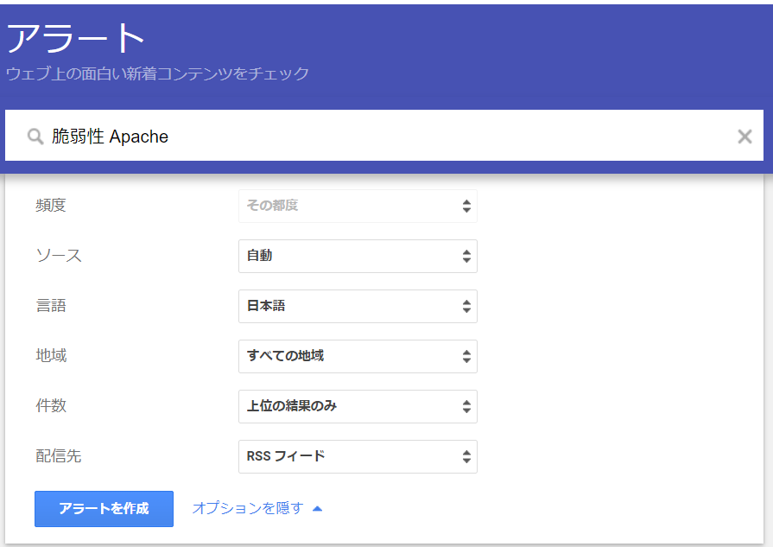Click the オプションを隠す link
773x547 pixels.
pos(248,508)
